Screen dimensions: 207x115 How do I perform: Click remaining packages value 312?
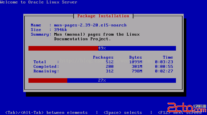(110, 71)
